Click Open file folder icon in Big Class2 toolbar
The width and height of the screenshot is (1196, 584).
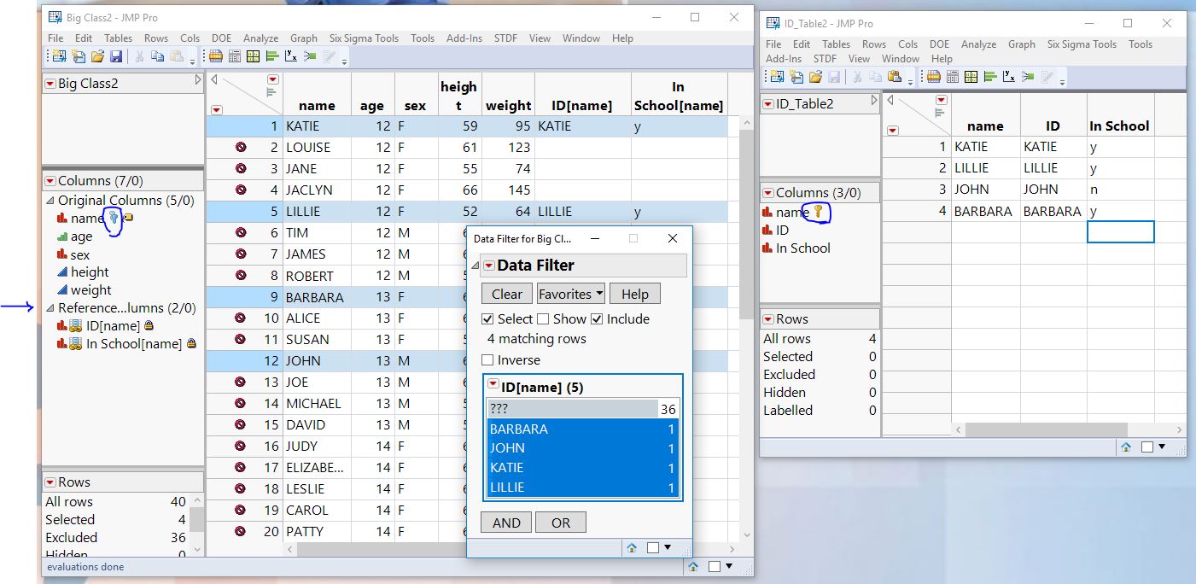97,56
